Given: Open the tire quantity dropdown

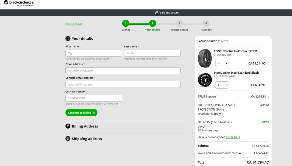Looking at the screenshot, I should [222, 63].
